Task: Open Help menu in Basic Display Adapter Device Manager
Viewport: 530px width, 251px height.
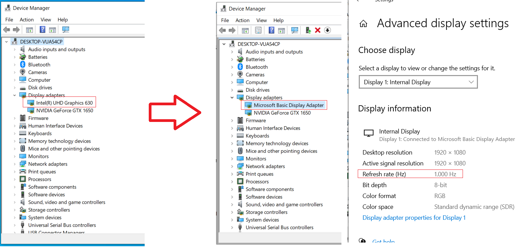Action: (x=278, y=20)
